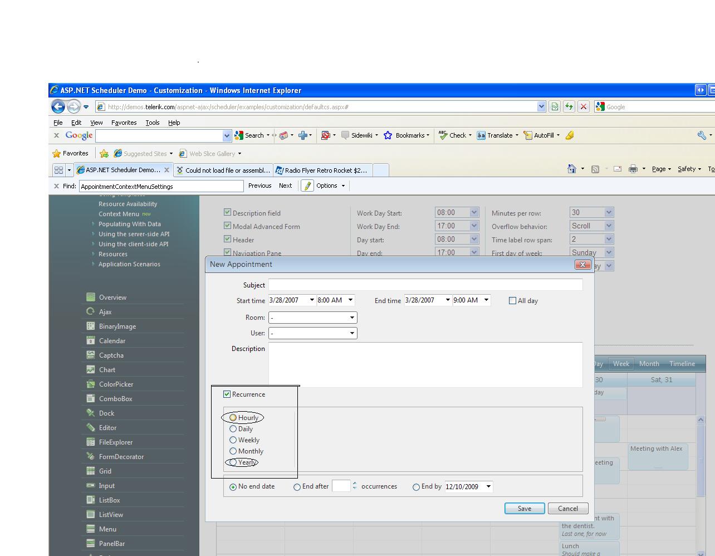Select the Yearly recurrence radio button
Screen dimensions: 715x556
[x=233, y=462]
